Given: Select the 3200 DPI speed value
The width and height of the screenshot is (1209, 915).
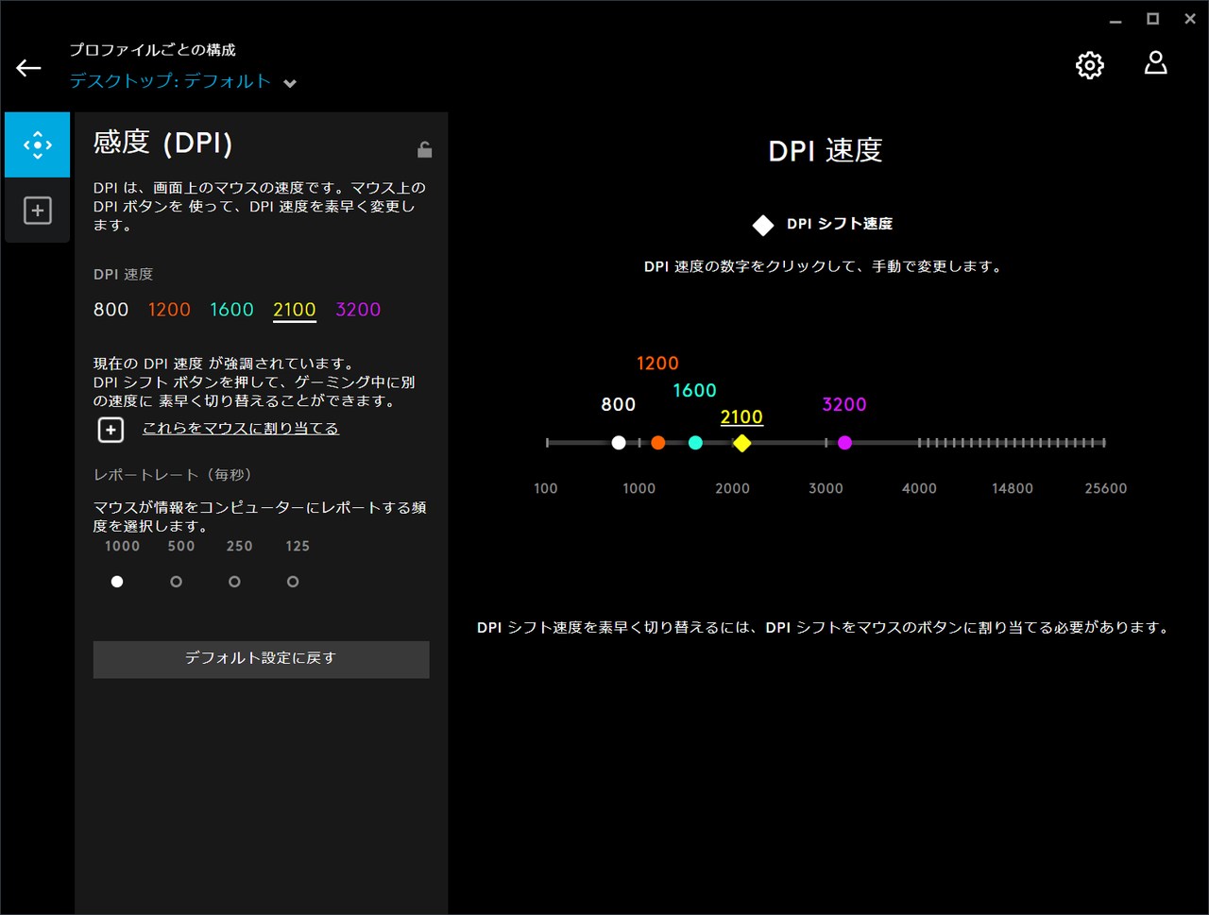Looking at the screenshot, I should pos(357,309).
